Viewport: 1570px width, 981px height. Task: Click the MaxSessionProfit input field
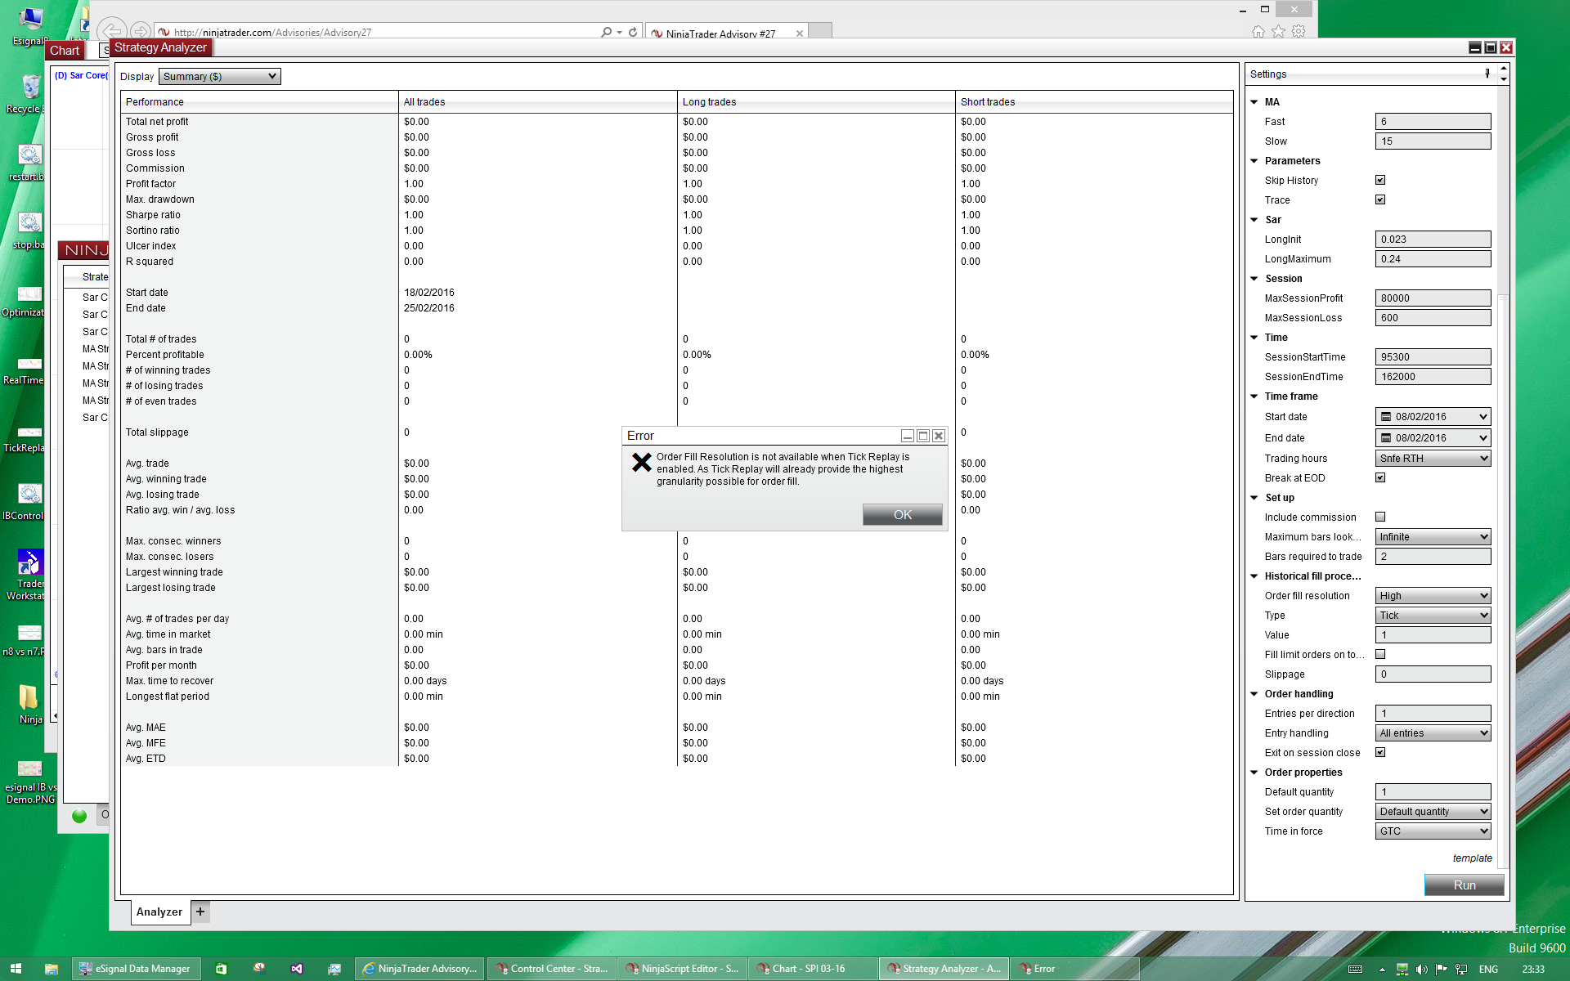[x=1433, y=298]
